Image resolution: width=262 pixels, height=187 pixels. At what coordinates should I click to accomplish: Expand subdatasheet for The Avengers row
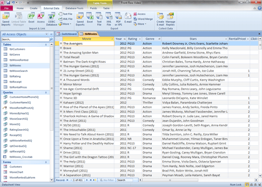click(x=61, y=43)
